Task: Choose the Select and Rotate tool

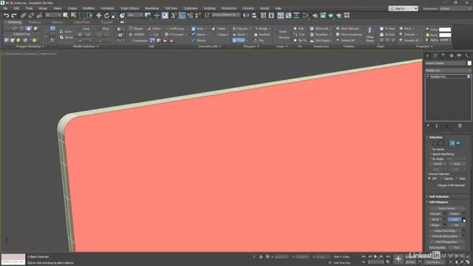Action: click(106, 16)
